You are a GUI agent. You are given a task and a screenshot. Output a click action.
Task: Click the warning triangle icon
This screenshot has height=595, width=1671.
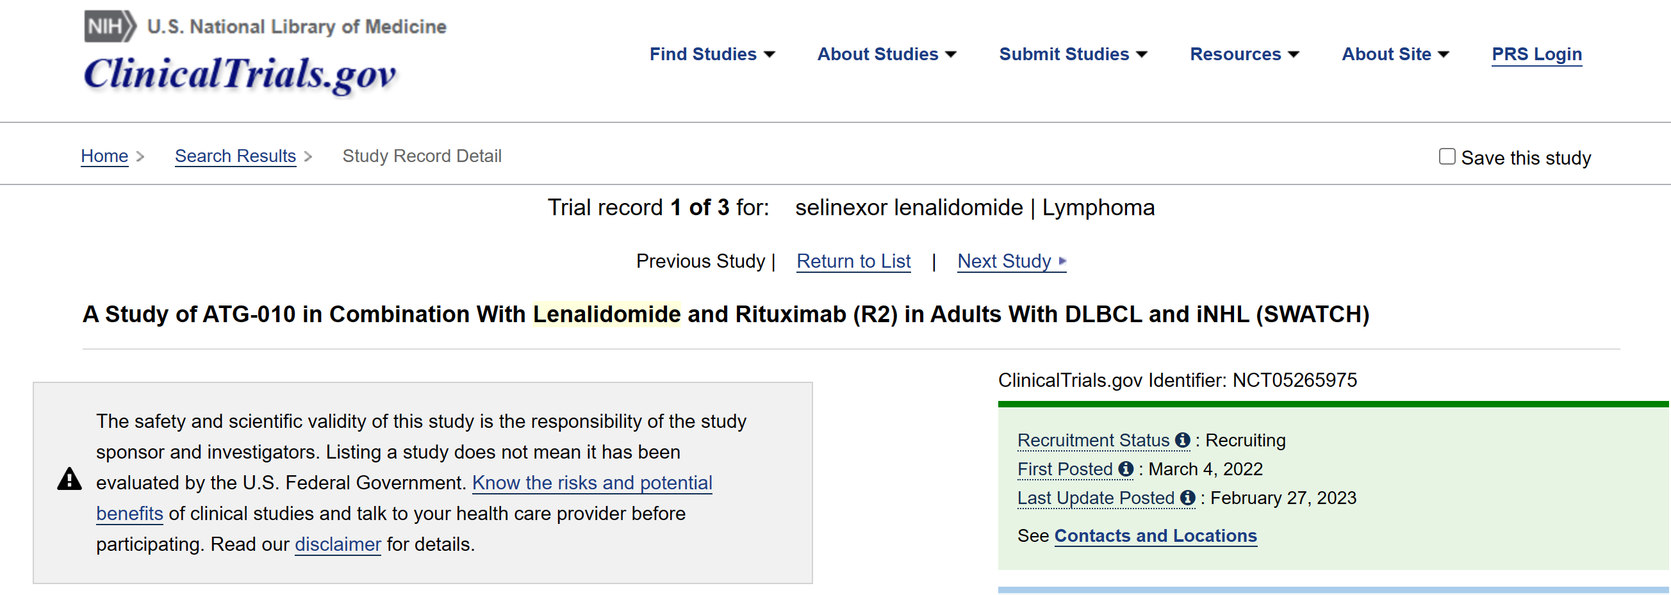click(x=69, y=479)
